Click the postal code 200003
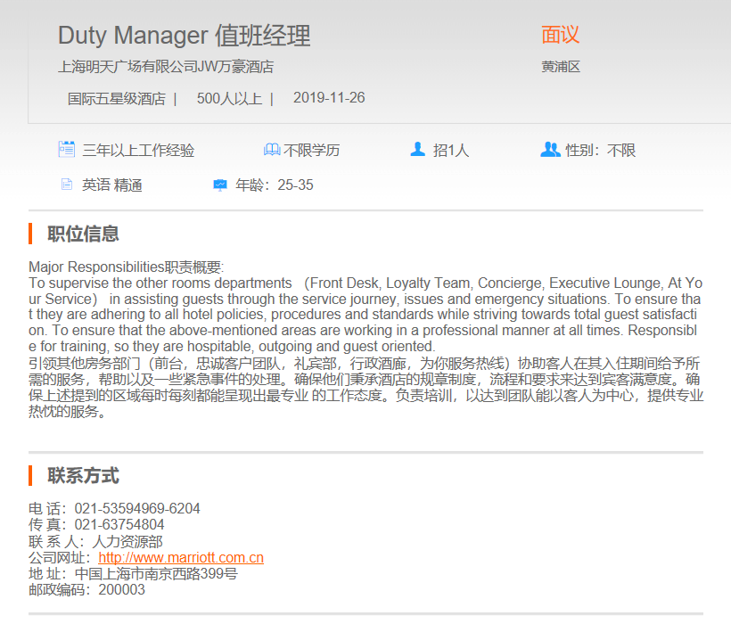The image size is (731, 624). [x=121, y=589]
